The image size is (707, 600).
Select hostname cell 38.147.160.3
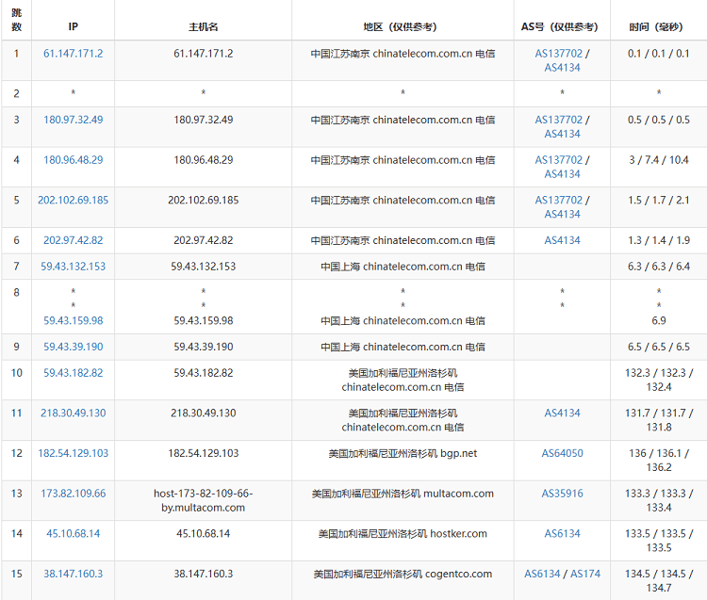[x=204, y=574]
